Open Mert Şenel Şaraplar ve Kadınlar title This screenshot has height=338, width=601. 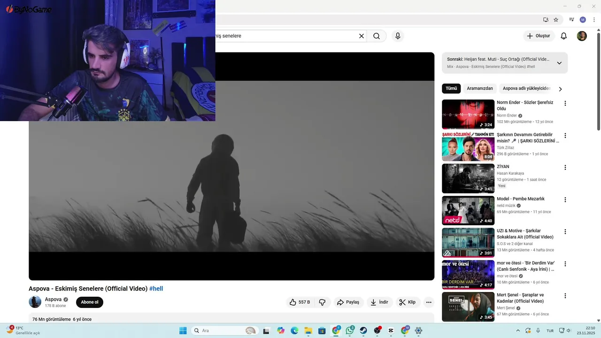[x=520, y=298]
